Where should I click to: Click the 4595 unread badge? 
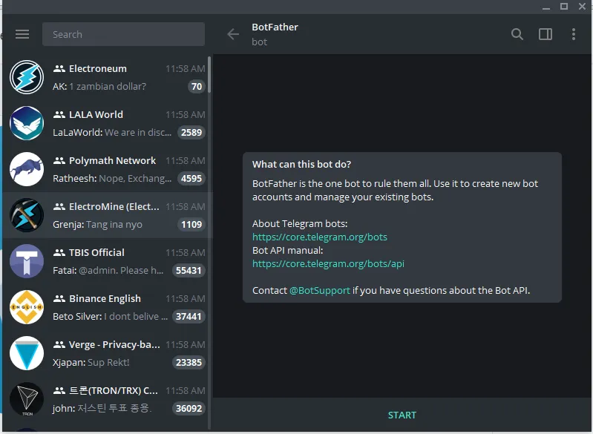(x=191, y=179)
